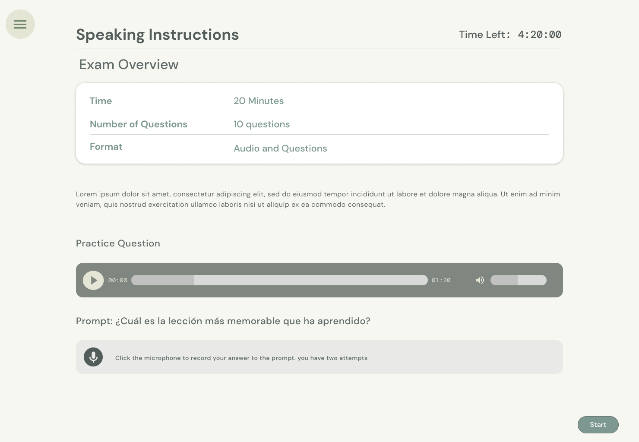Click the '10 questions' value
The height and width of the screenshot is (442, 639).
[262, 124]
